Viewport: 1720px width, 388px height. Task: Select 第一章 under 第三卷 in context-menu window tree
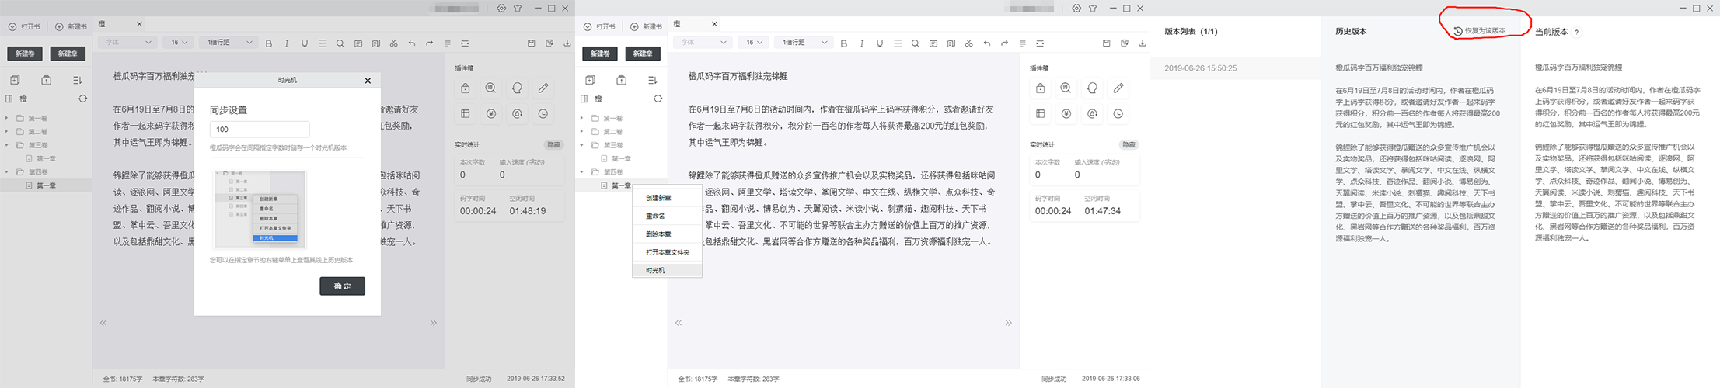[x=621, y=158]
